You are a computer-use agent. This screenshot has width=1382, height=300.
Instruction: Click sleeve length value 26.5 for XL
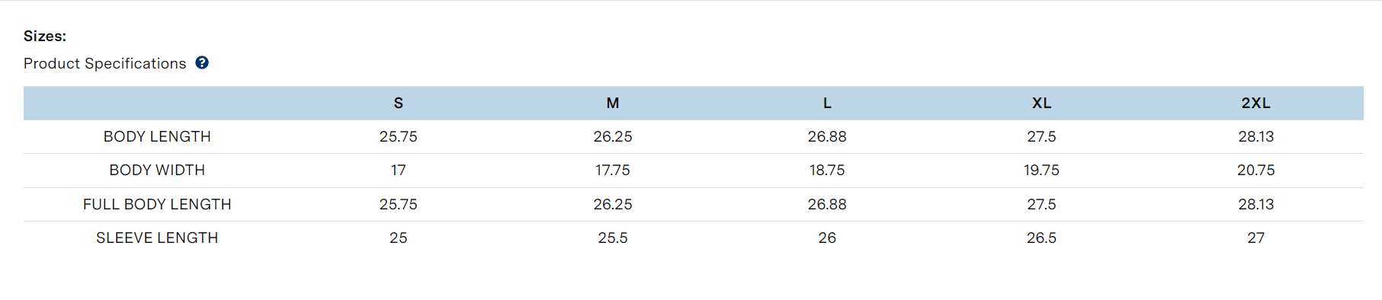click(x=1041, y=238)
